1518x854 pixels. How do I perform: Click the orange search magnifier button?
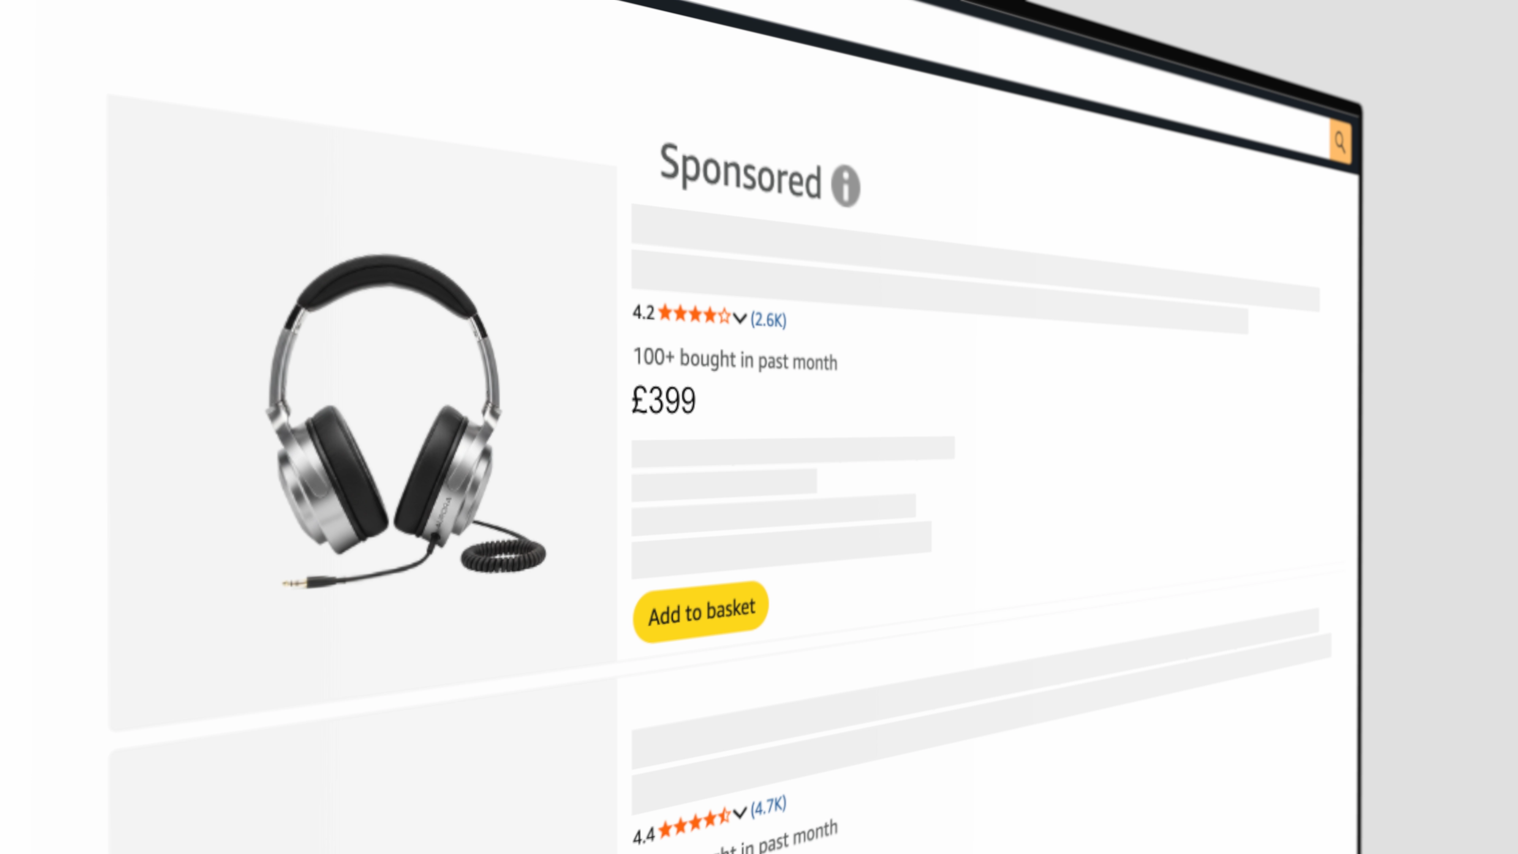pyautogui.click(x=1340, y=142)
